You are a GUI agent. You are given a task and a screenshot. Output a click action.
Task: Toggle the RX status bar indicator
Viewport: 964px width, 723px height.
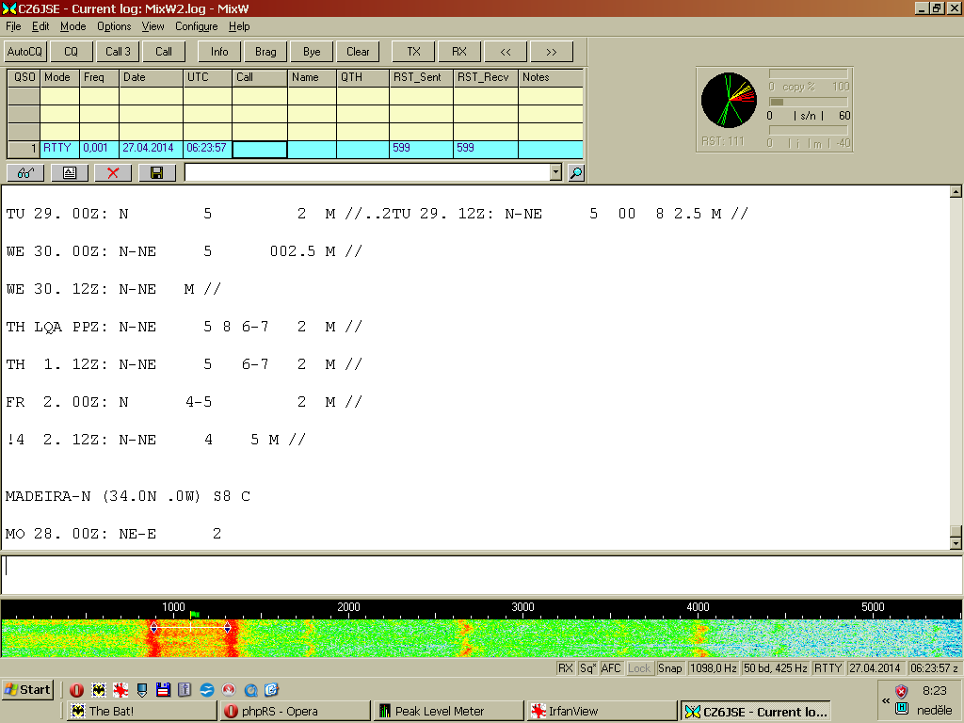tap(566, 668)
